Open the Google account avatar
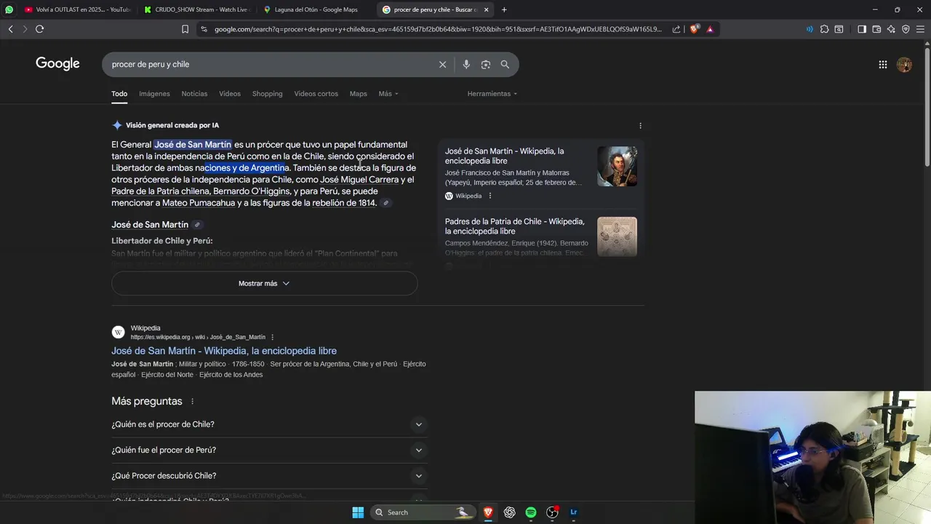 pos(904,65)
